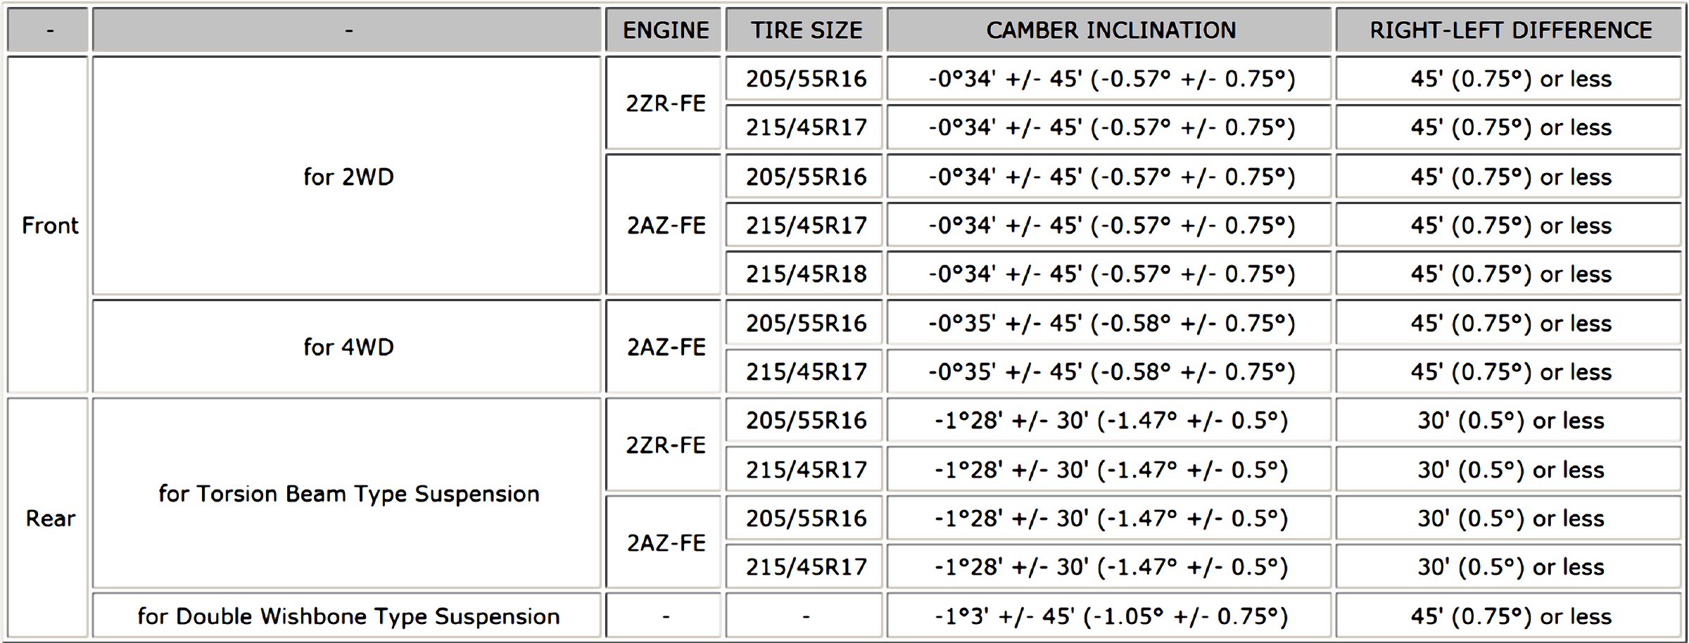1689x643 pixels.
Task: Click the right-left difference for the 215/45R18 row
Action: 1510,274
